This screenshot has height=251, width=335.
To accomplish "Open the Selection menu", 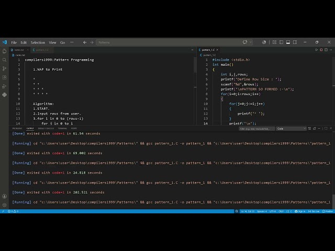I will [38, 42].
